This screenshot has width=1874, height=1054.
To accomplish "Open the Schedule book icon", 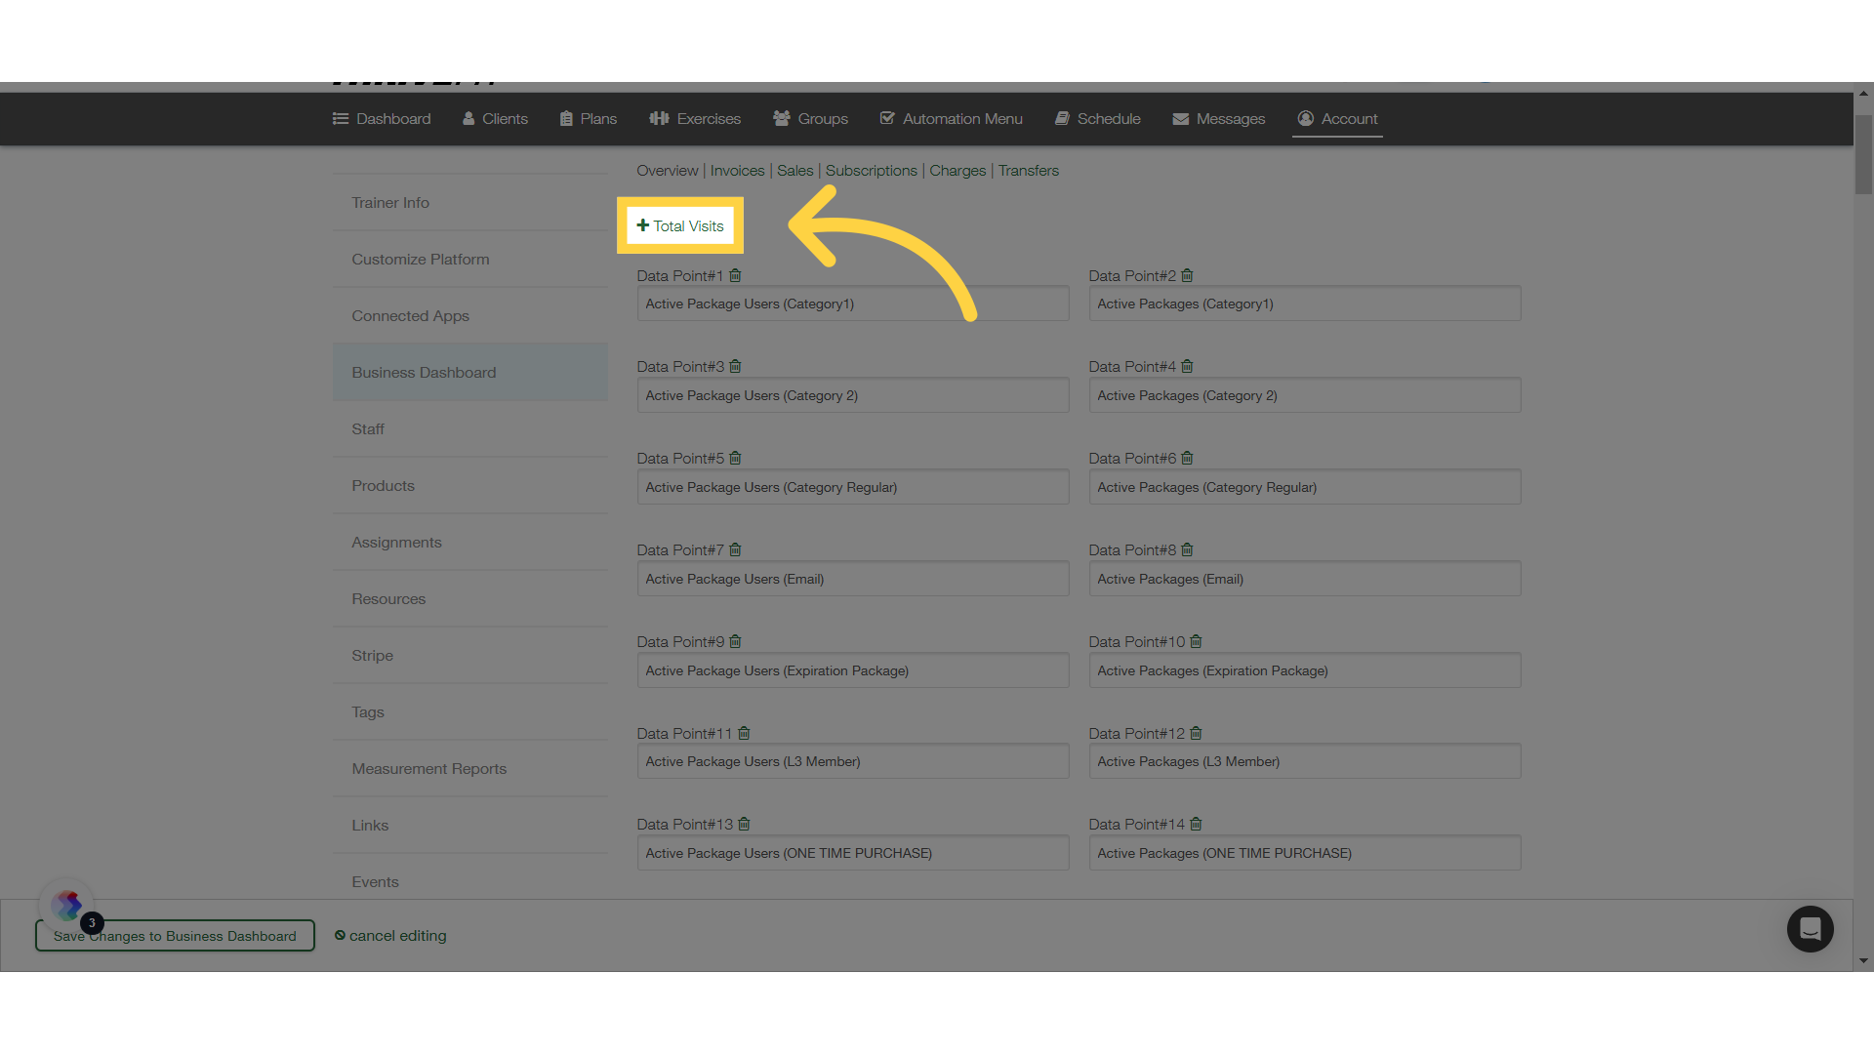I will pyautogui.click(x=1063, y=118).
